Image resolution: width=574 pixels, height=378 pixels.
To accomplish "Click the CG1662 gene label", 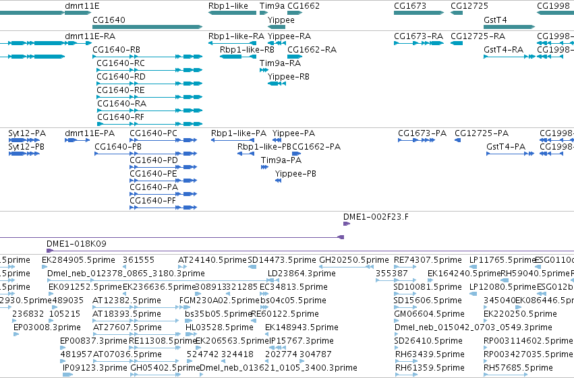I will (x=304, y=6).
